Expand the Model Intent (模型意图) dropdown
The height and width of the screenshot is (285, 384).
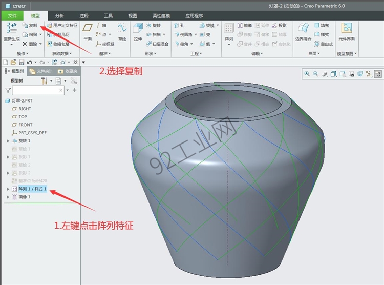(347, 53)
